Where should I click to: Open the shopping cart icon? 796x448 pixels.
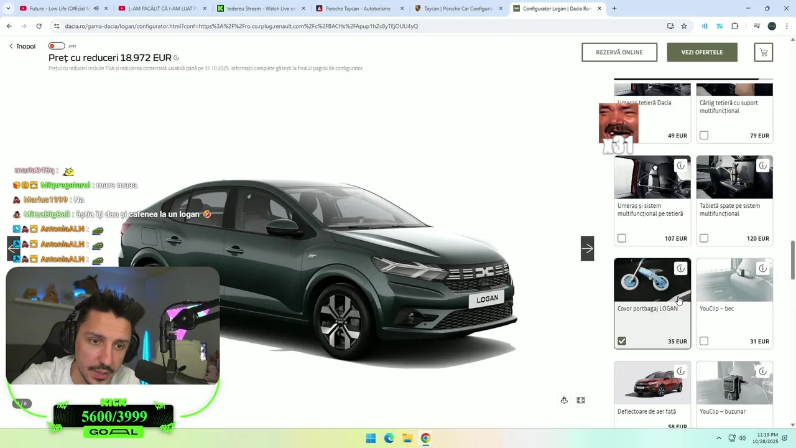[x=763, y=52]
